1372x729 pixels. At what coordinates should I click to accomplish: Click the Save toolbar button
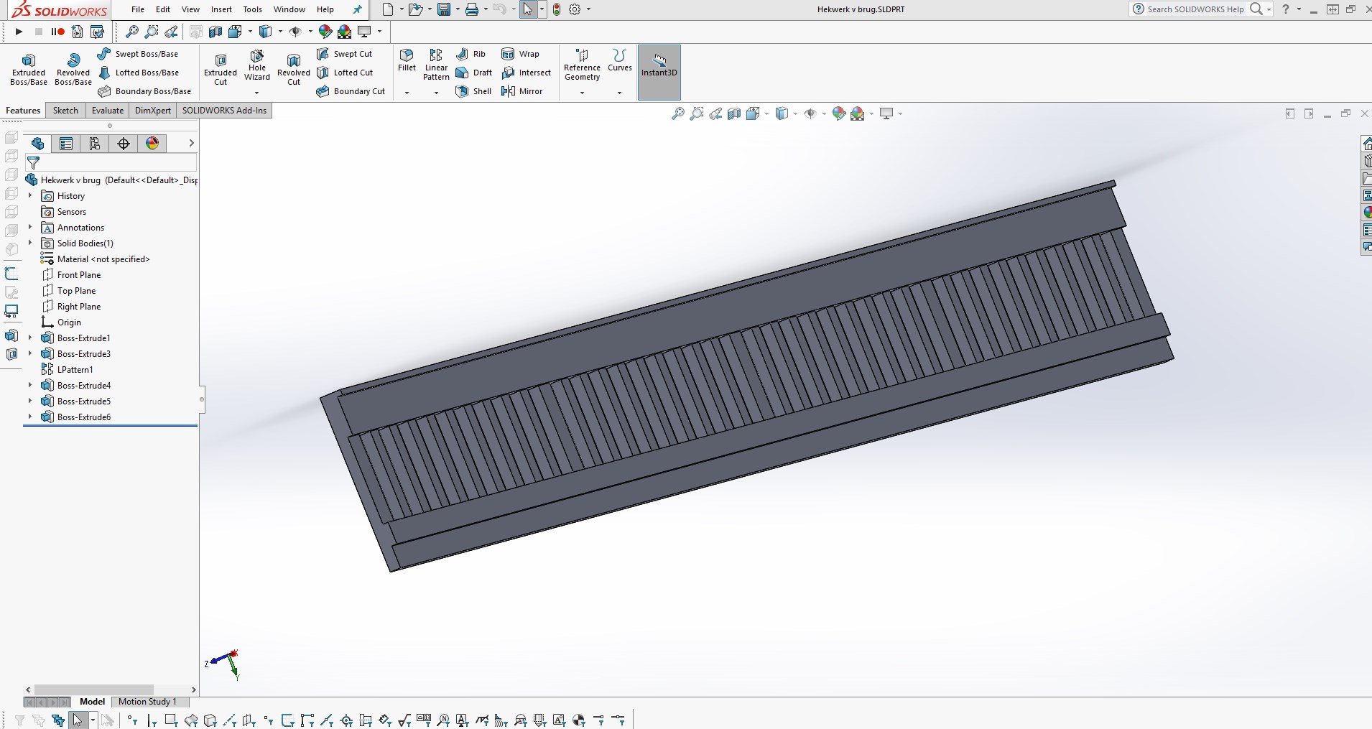pos(444,9)
